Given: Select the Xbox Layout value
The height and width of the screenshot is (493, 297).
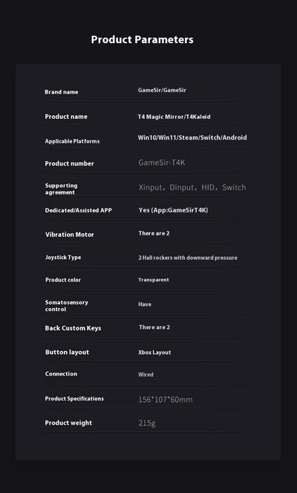Looking at the screenshot, I should point(154,353).
